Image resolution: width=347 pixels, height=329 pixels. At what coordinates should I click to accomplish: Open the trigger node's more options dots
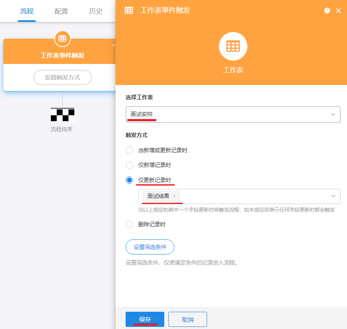pos(113,45)
